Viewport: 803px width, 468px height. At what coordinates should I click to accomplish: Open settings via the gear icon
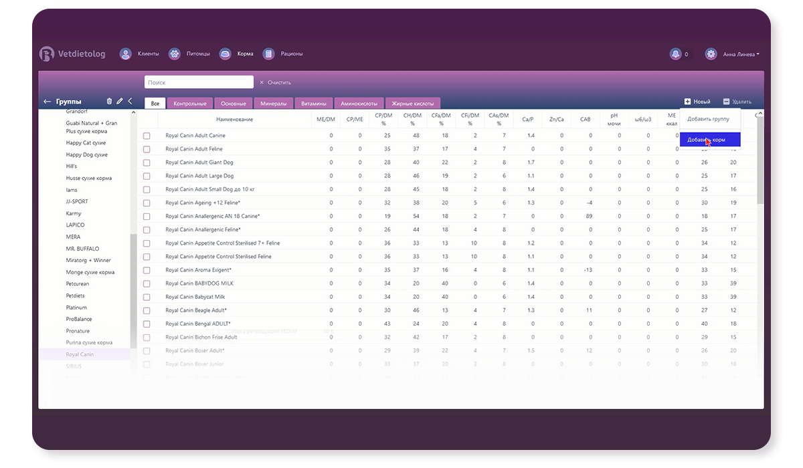point(711,54)
